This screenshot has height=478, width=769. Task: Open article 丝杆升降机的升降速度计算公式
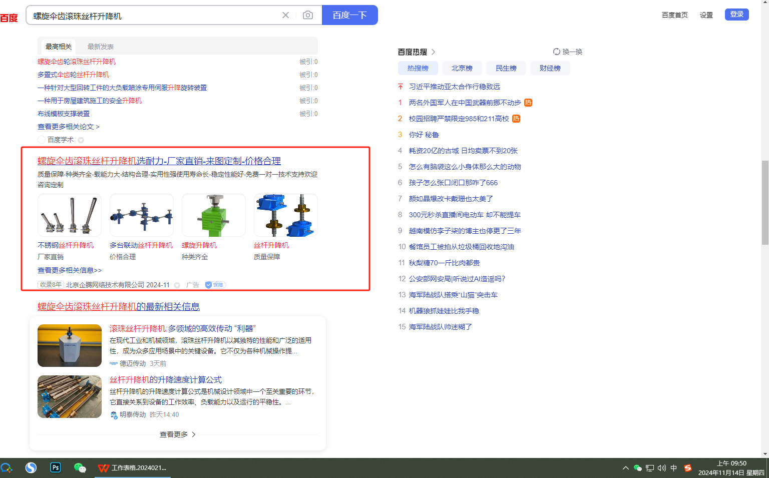click(166, 380)
